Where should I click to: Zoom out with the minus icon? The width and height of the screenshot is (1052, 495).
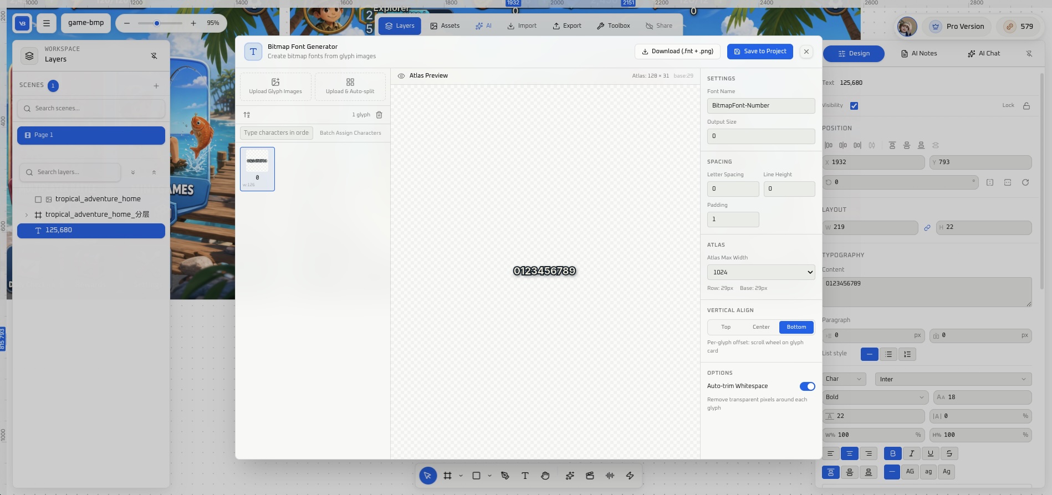(127, 23)
